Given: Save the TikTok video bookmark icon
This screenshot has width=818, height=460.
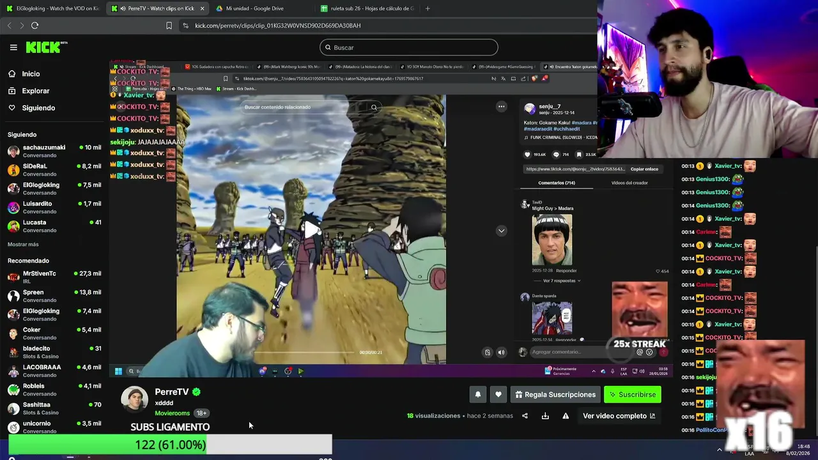Looking at the screenshot, I should coord(579,155).
